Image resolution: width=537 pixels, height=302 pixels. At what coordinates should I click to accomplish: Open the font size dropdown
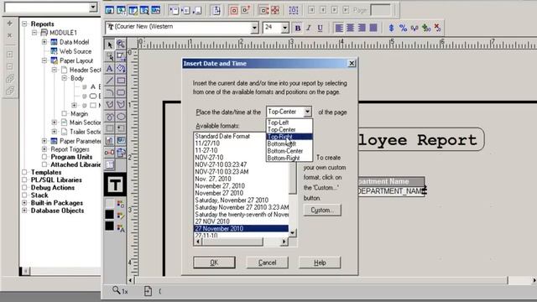285,28
